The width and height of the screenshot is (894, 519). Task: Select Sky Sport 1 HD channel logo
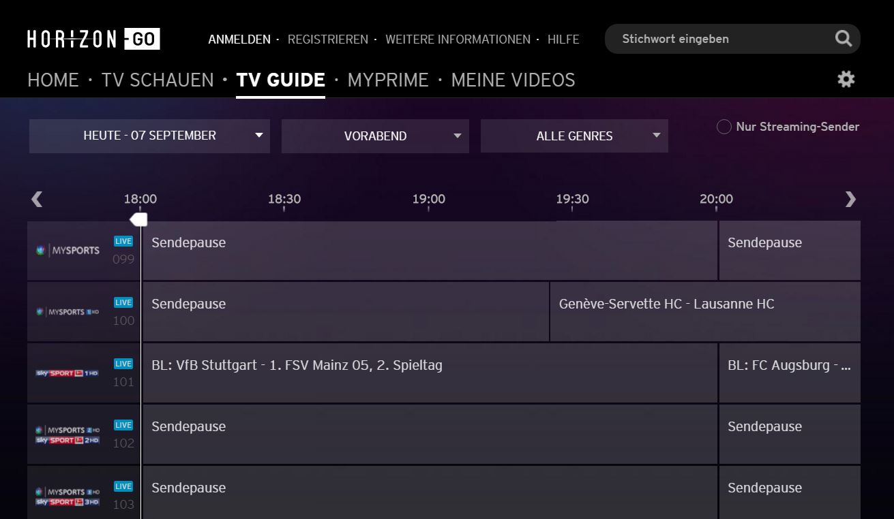pos(68,373)
